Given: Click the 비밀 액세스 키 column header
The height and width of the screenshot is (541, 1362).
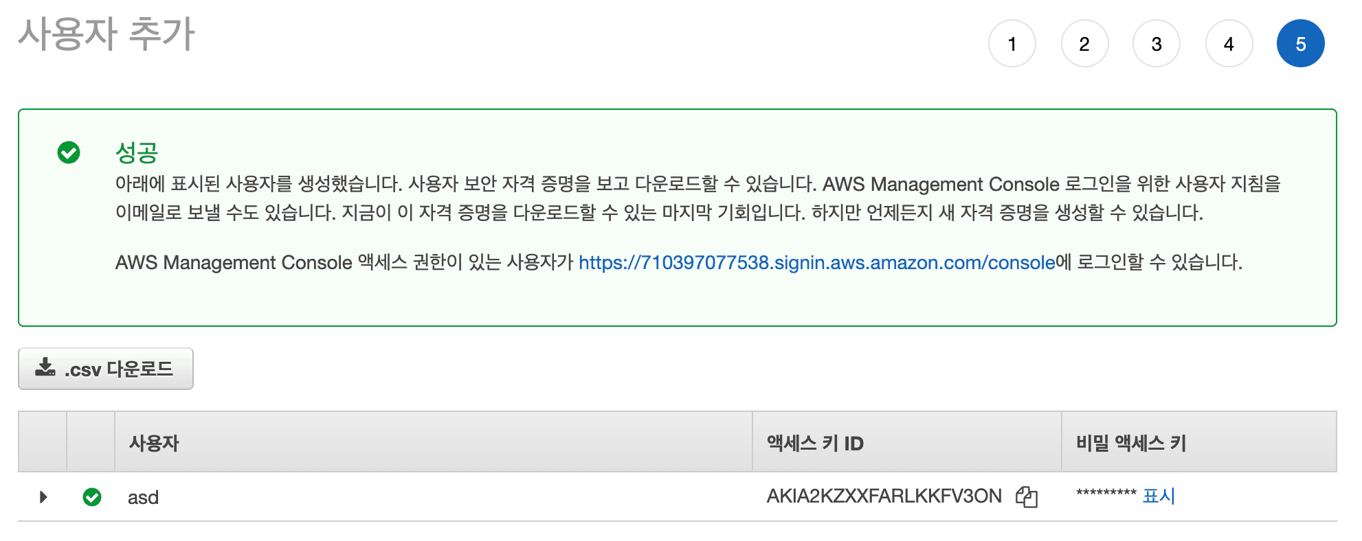Looking at the screenshot, I should [x=1131, y=444].
